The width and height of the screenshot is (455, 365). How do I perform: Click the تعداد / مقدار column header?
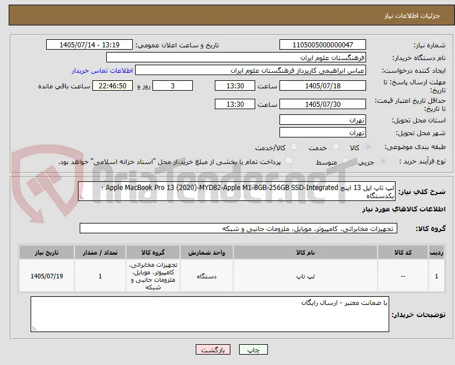click(x=100, y=252)
